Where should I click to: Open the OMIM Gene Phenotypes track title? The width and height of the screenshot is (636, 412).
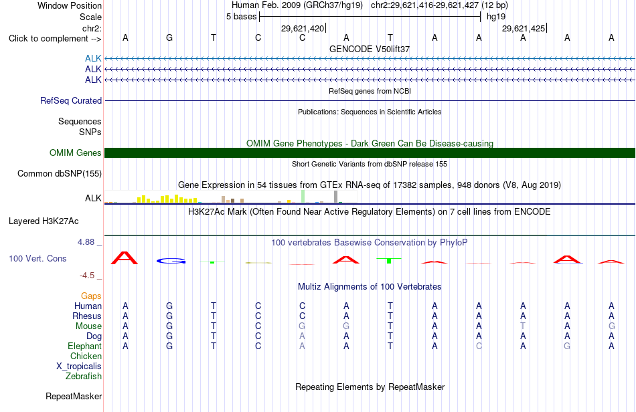coord(370,143)
